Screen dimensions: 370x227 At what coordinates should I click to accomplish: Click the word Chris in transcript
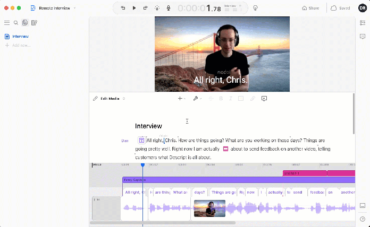click(x=171, y=141)
